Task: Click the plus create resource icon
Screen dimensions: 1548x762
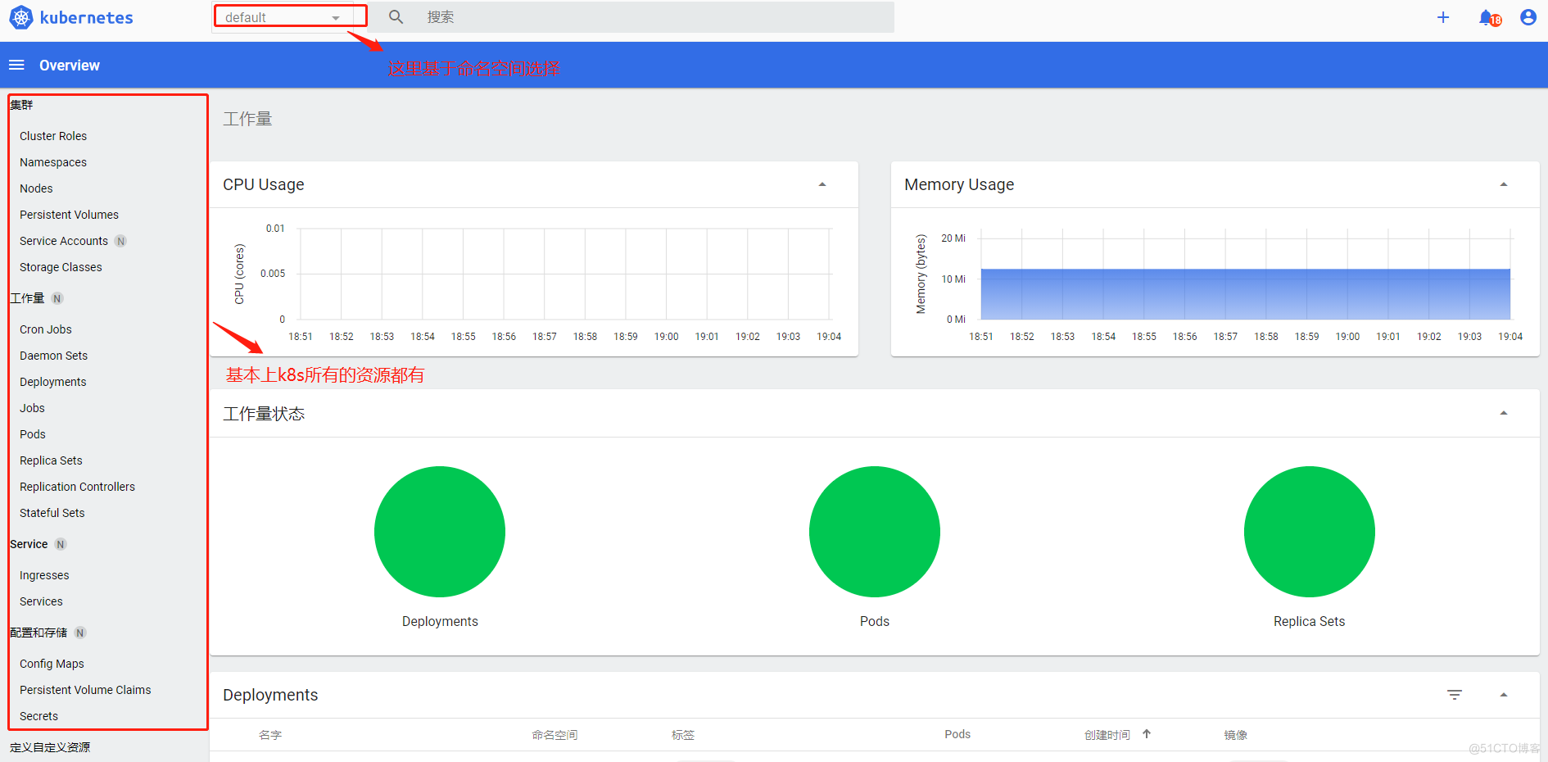Action: coord(1443,17)
